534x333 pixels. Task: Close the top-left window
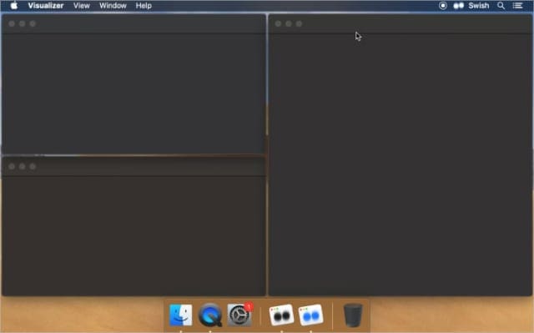tap(12, 23)
